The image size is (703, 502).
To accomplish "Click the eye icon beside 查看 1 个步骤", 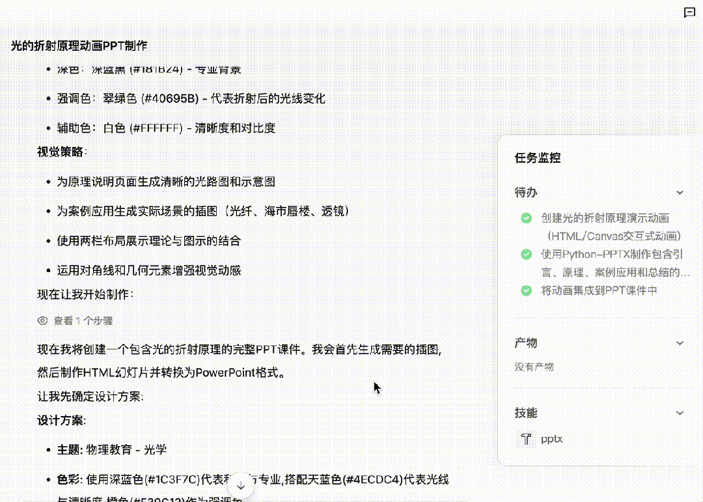I will [x=43, y=320].
